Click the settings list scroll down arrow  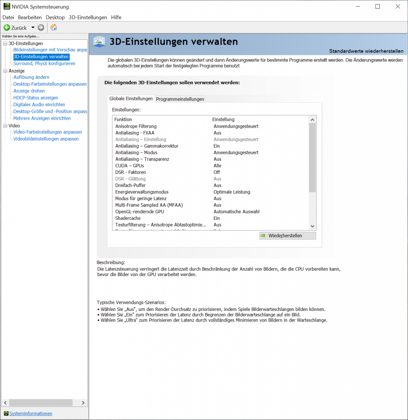click(312, 226)
